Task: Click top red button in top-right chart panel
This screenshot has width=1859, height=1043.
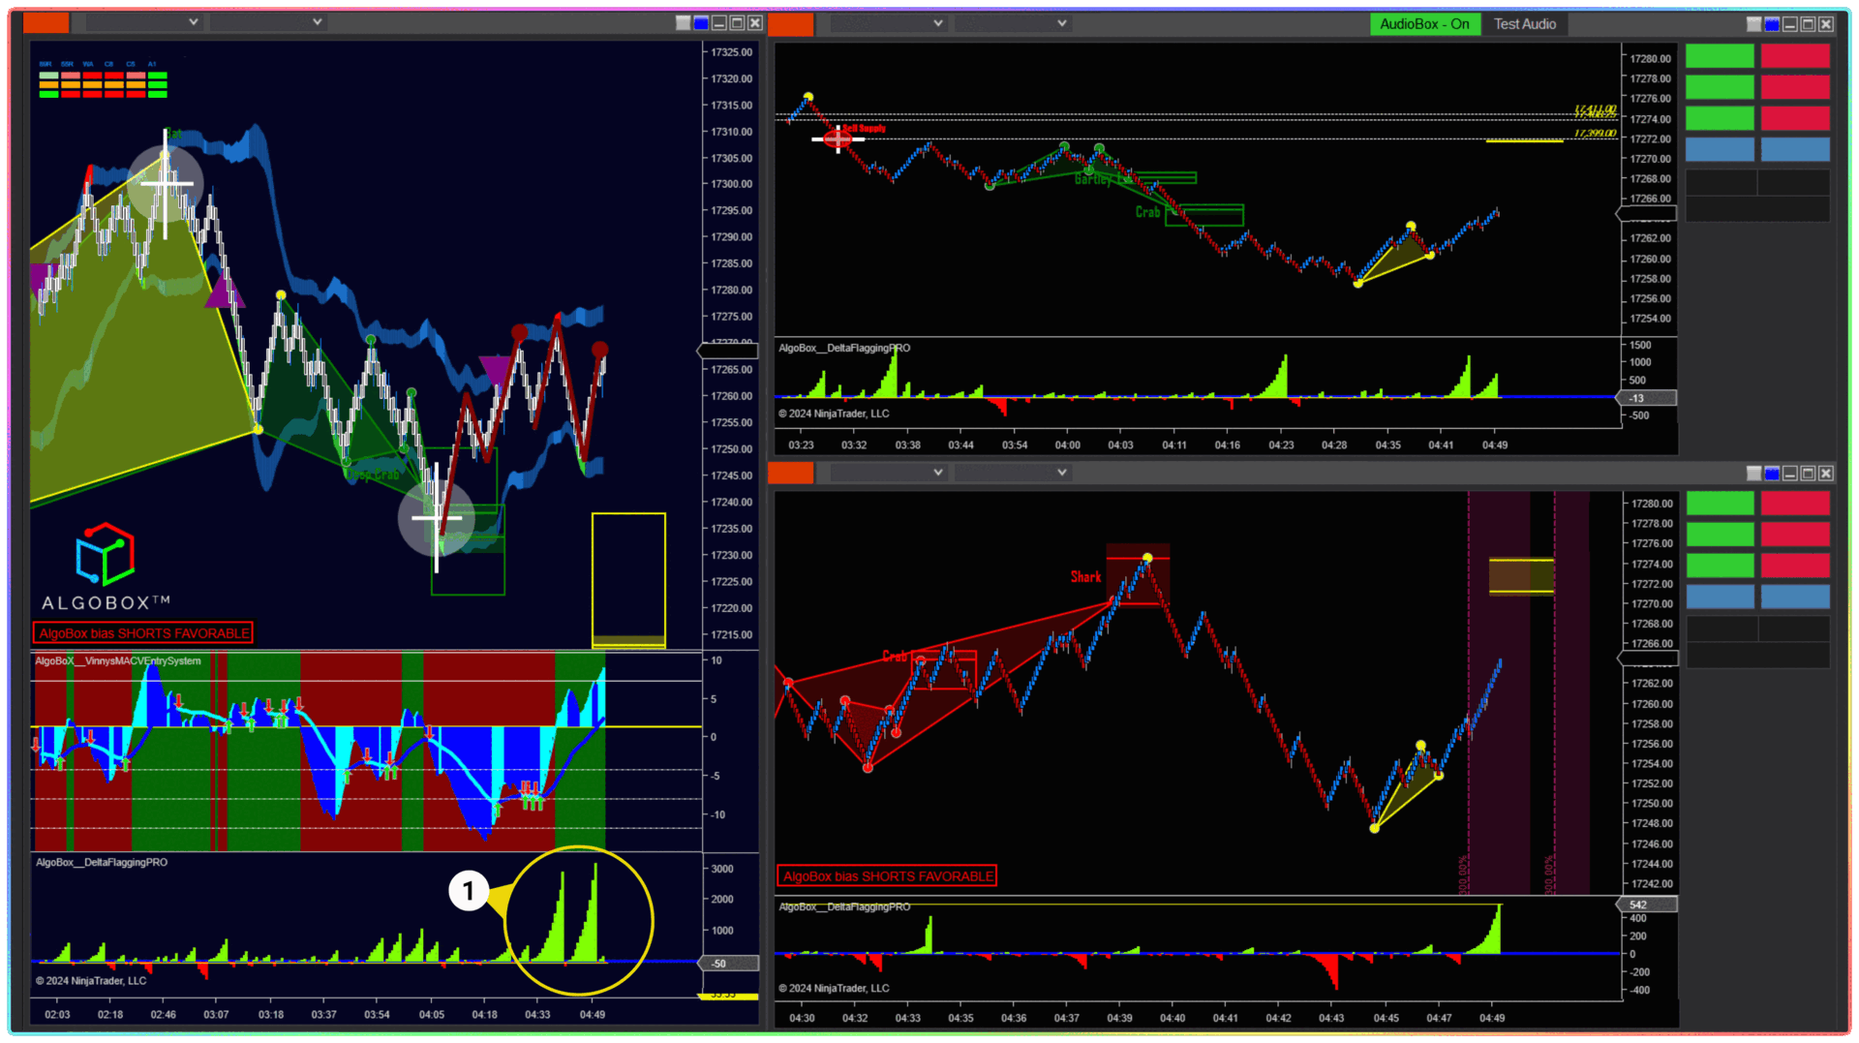Action: [x=1794, y=56]
